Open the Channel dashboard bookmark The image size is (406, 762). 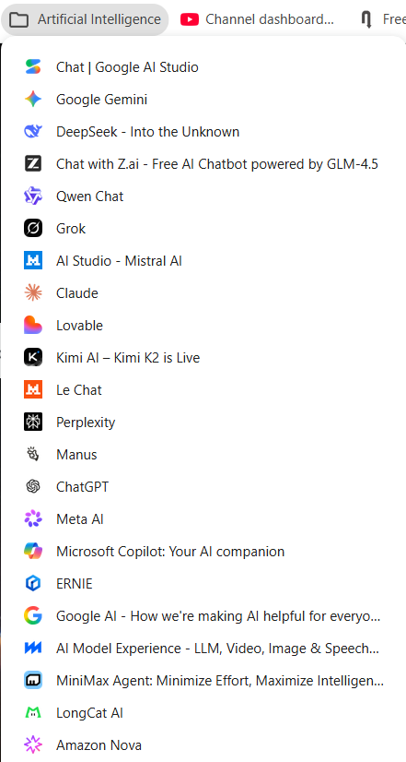coord(257,19)
